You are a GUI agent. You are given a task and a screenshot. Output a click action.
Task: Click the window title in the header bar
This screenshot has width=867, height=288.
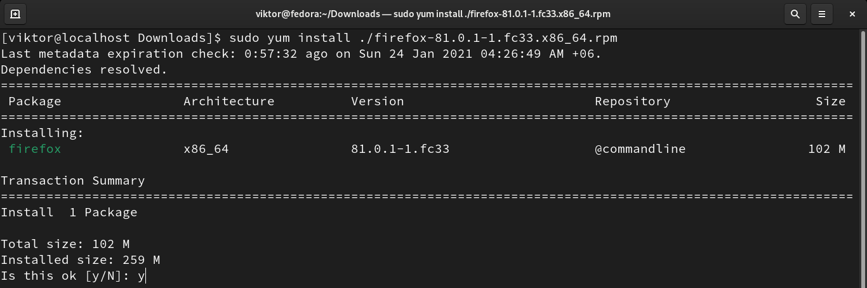point(433,13)
